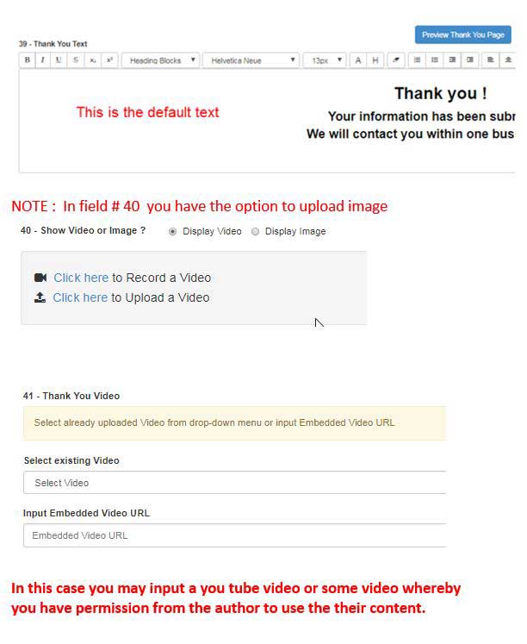Image resolution: width=527 pixels, height=644 pixels.
Task: Click inside the Thank You text editing area
Action: (258, 147)
